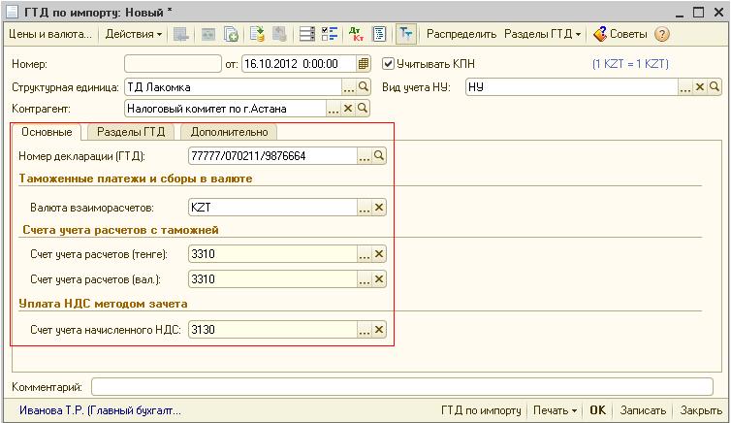Open selection ellipsis for Счет учета расчетов (тенге)

(365, 254)
